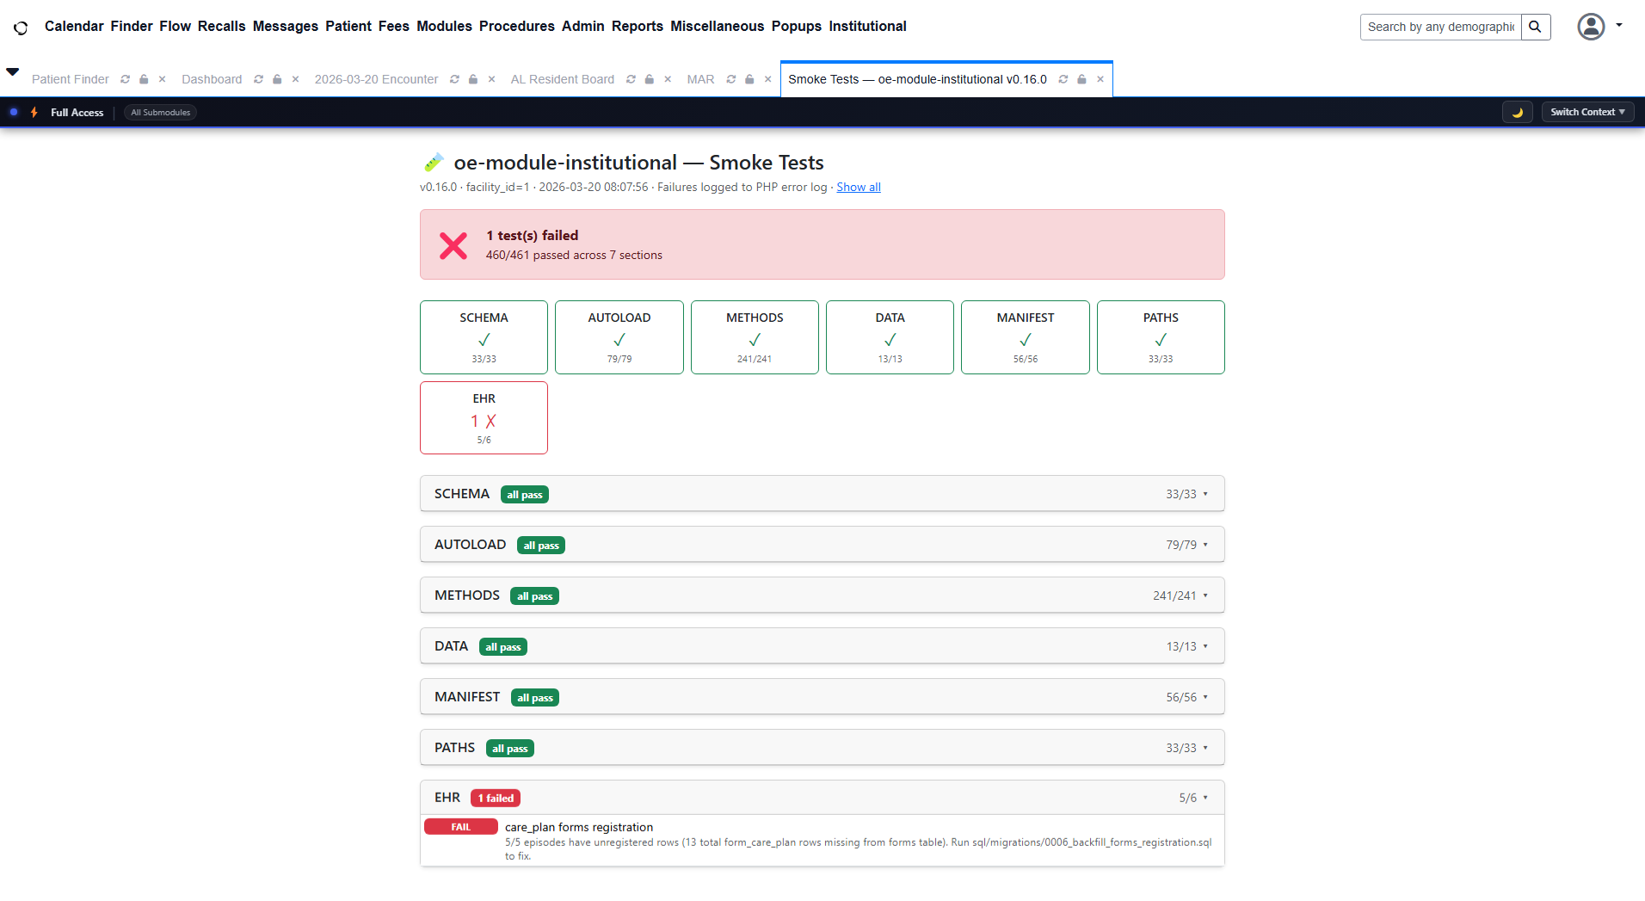The image size is (1645, 901).
Task: Toggle lock on the Smoke Tests tab
Action: pyautogui.click(x=1081, y=79)
